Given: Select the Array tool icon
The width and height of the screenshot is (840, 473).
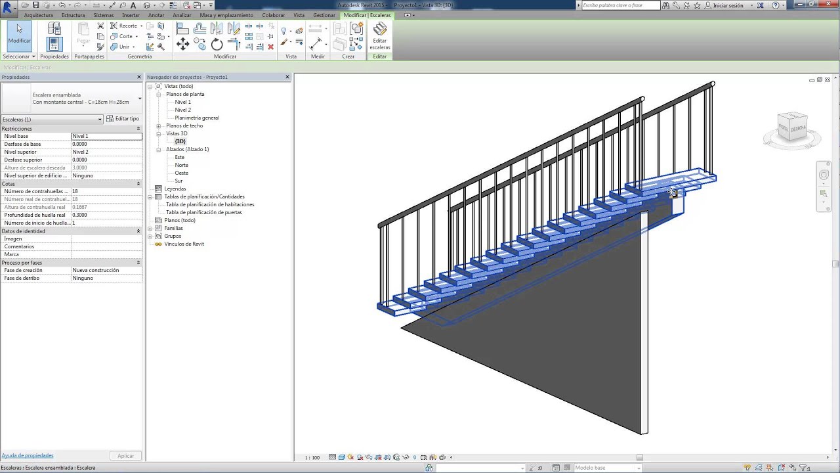Looking at the screenshot, I should pos(249,36).
